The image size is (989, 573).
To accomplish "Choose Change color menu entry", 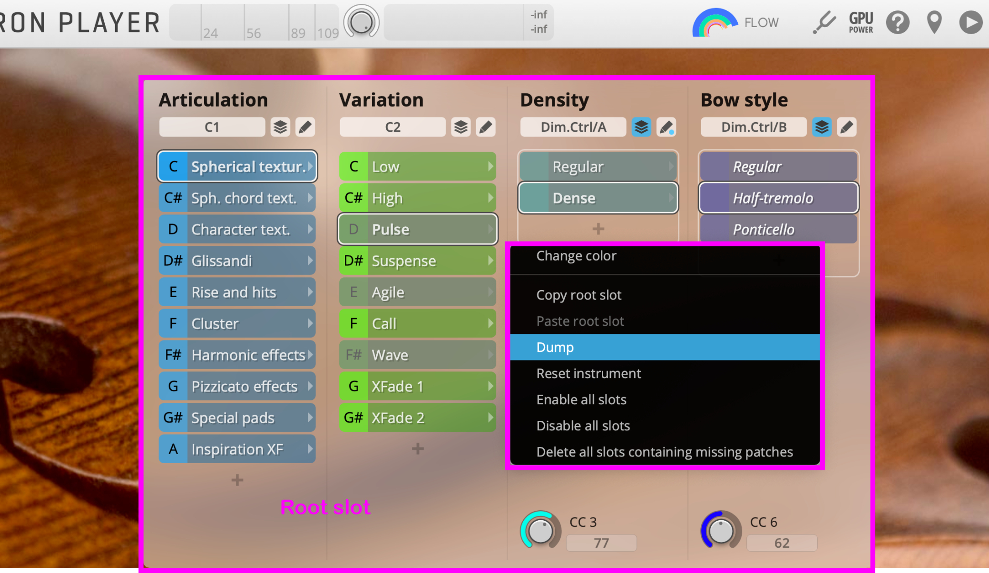I will point(665,256).
